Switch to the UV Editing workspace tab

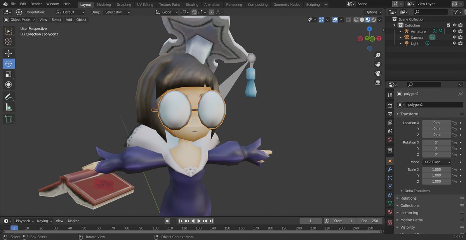pyautogui.click(x=145, y=5)
